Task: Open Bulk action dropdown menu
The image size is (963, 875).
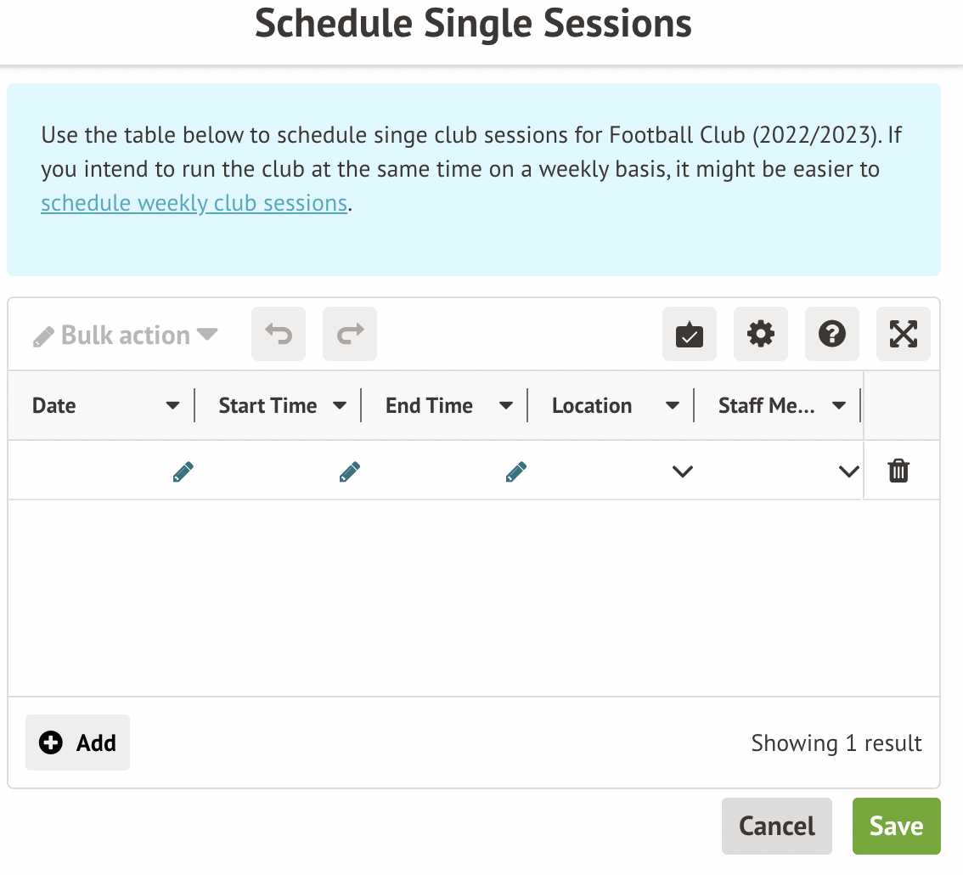Action: (126, 335)
